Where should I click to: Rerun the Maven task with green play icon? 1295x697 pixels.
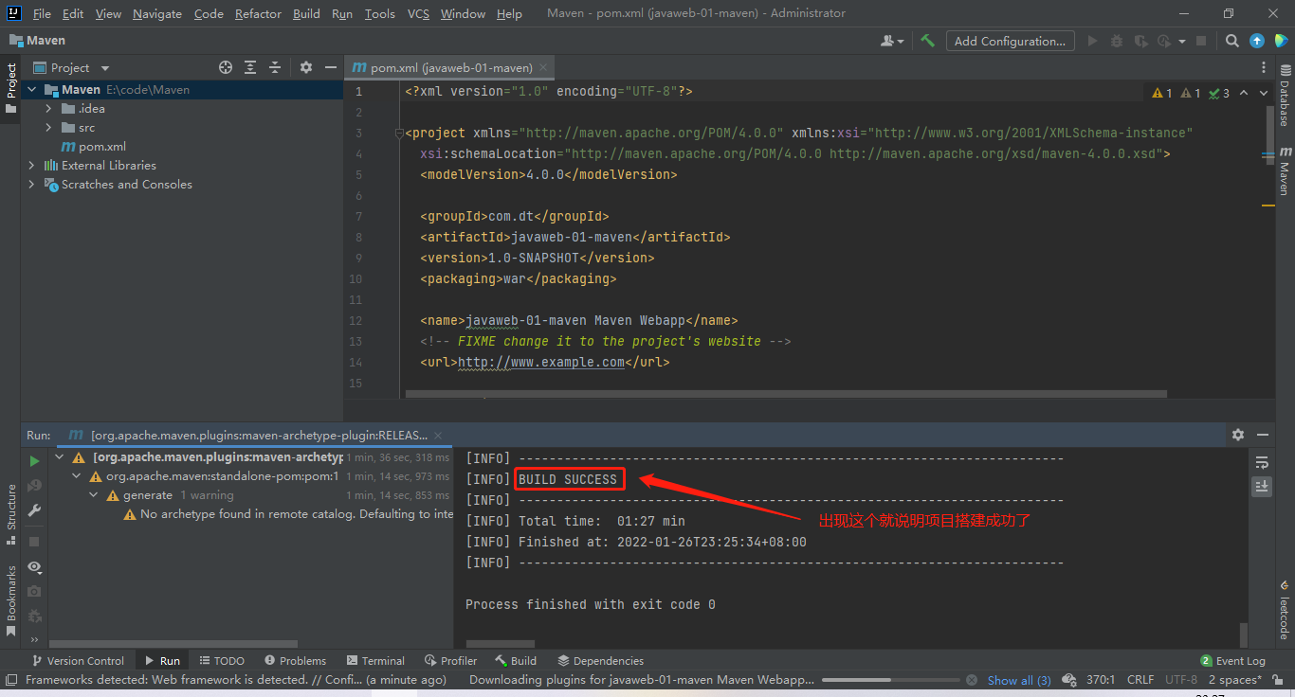(34, 461)
